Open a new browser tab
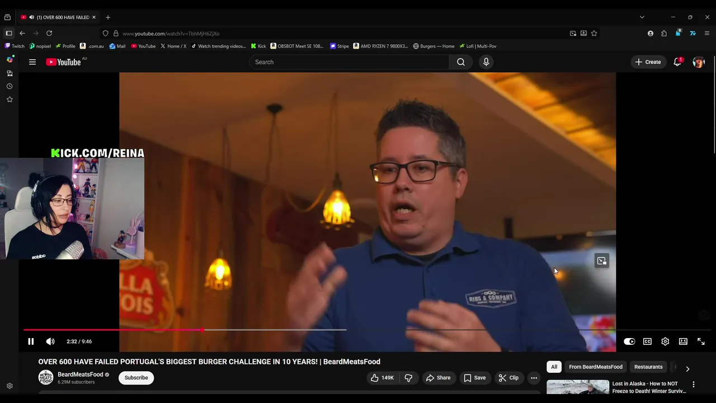716x403 pixels. [x=108, y=17]
